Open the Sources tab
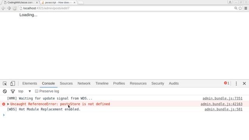Screen dimensions: 249x140 [x=66, y=83]
